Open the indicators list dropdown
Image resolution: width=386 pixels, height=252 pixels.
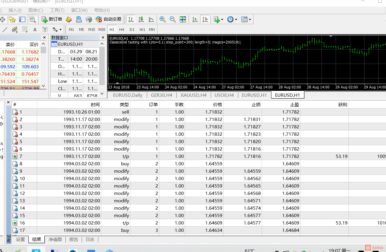[218, 20]
